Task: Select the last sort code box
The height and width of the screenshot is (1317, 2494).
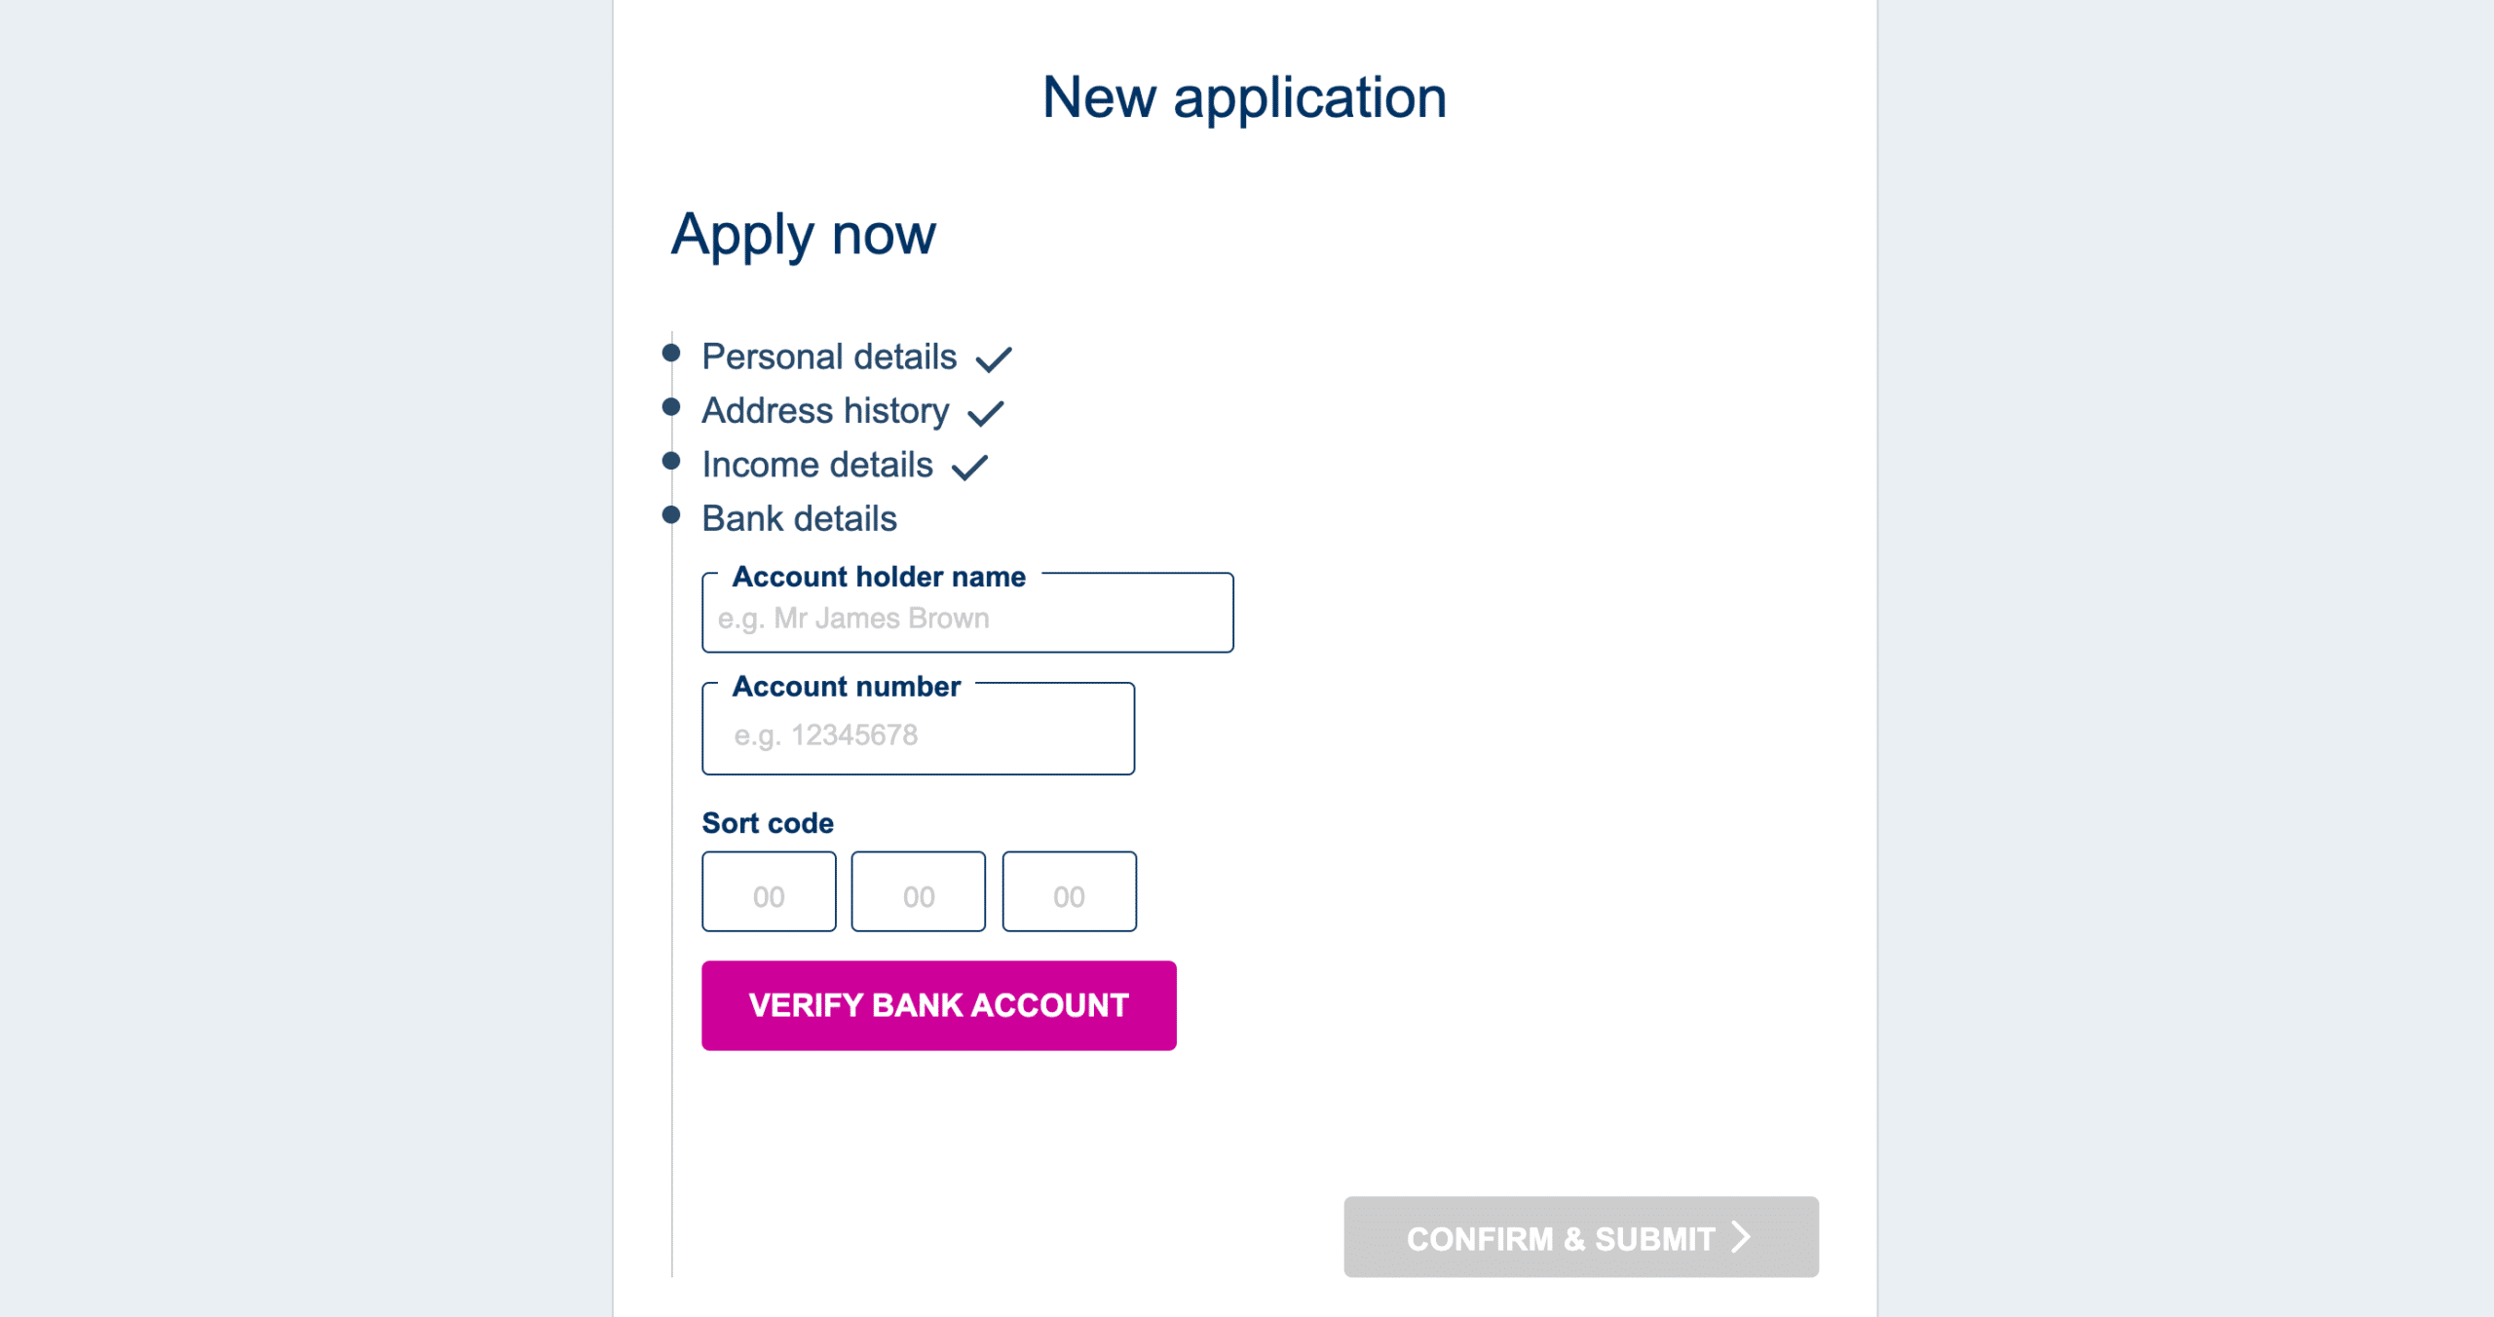Action: point(1069,892)
